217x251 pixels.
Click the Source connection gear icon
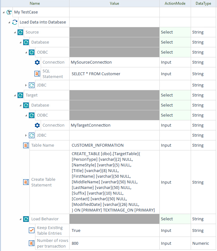pos(37,62)
